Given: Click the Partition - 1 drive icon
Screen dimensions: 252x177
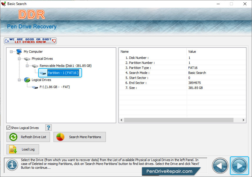Looking at the screenshot, I should pos(43,73).
